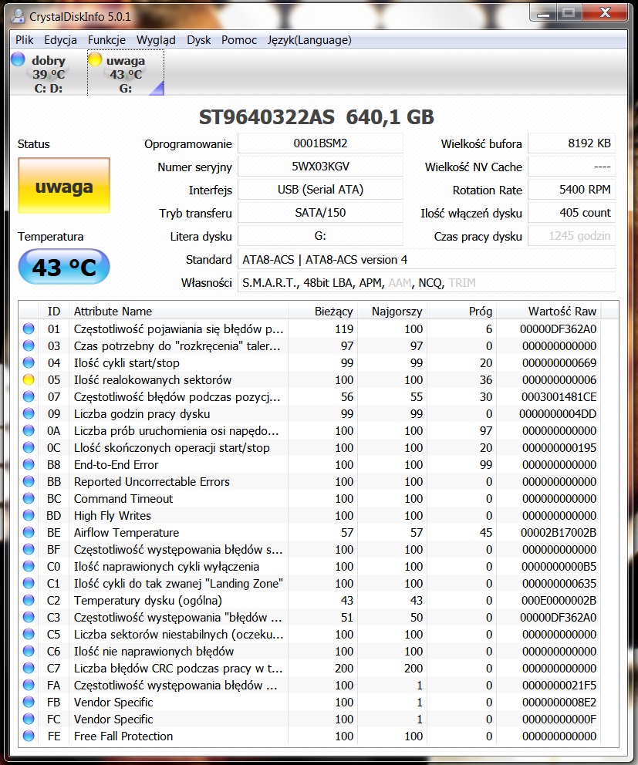Viewport: 638px width, 765px height.
Task: Click the status orb for attribute 09
Action: coord(29,413)
